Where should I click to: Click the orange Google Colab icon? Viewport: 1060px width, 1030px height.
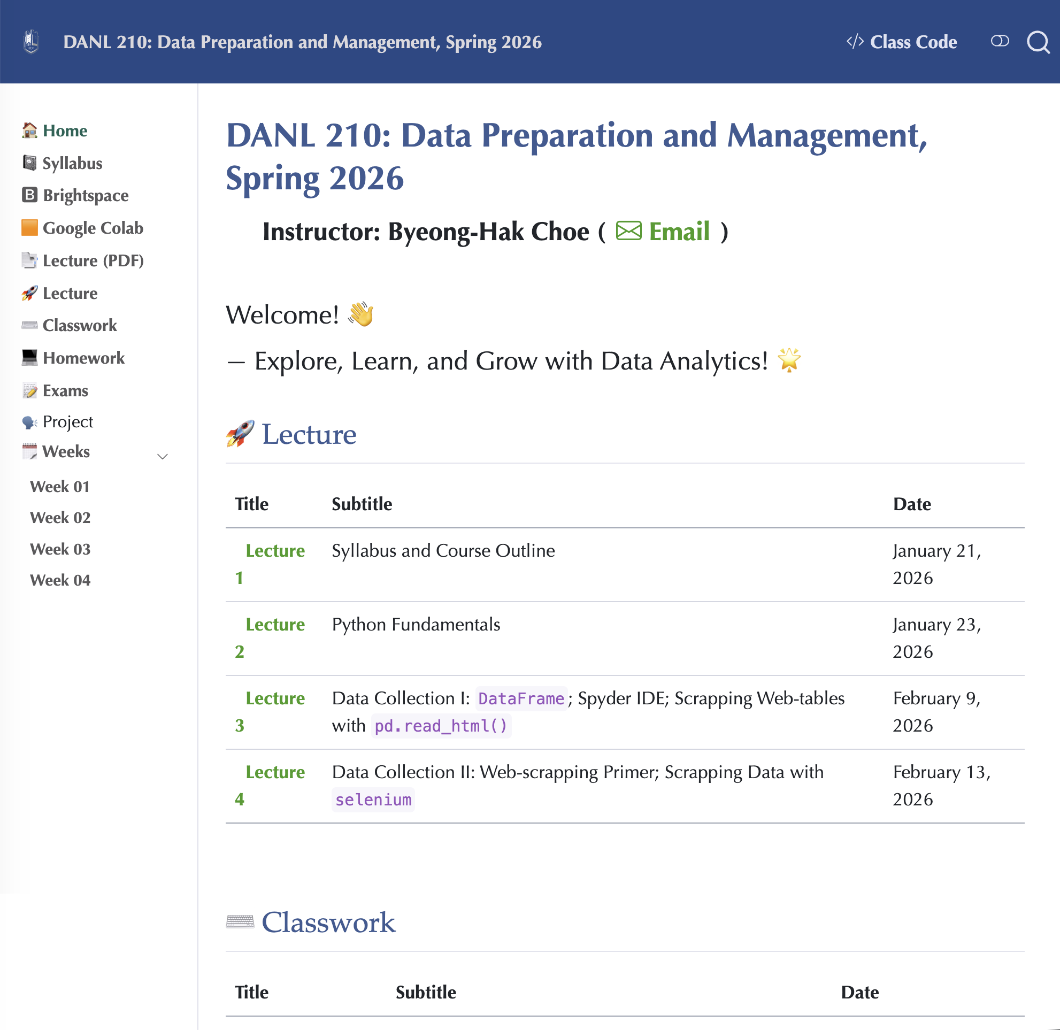click(x=29, y=228)
